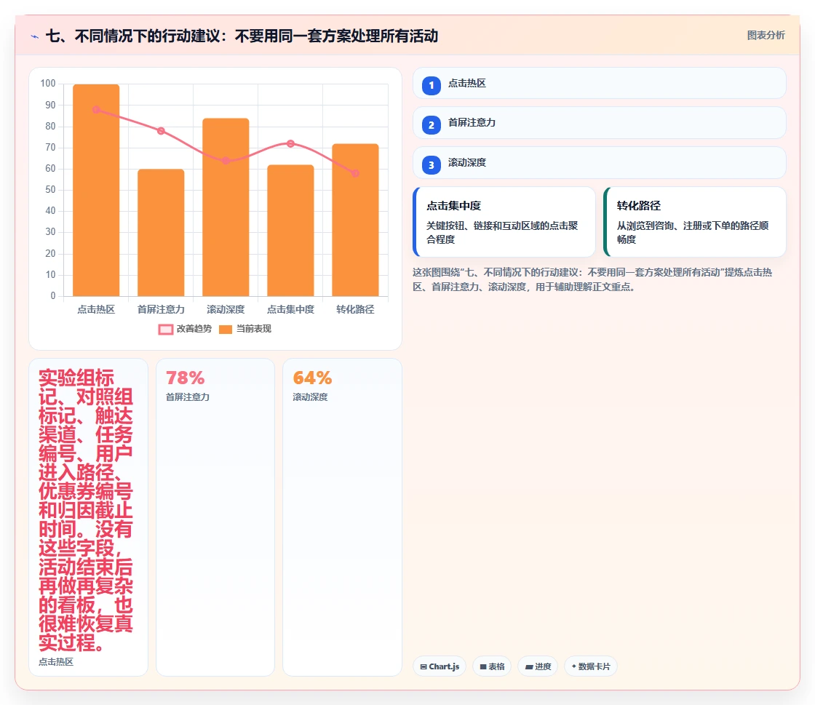Click trend line point on 转化路径 bar
The height and width of the screenshot is (705, 815).
point(356,173)
